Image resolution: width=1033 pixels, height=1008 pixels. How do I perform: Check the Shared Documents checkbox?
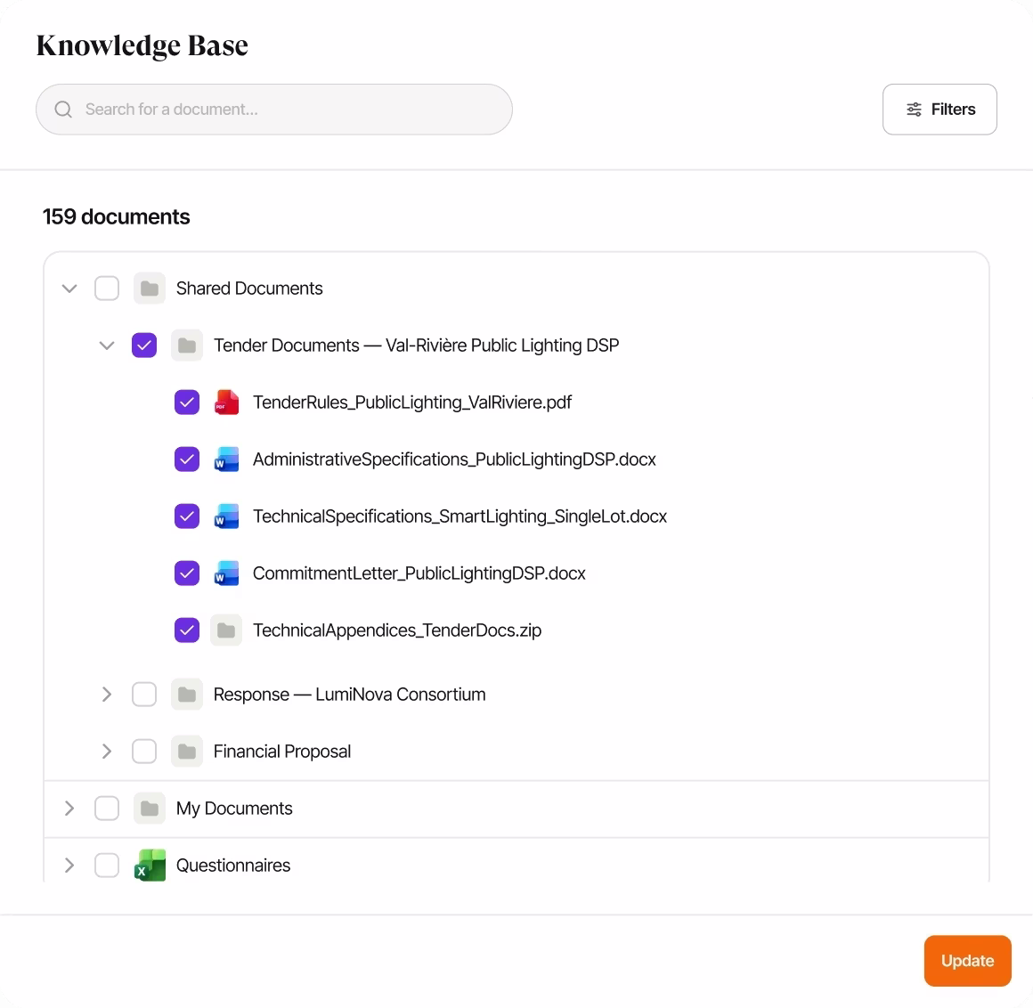pos(107,289)
